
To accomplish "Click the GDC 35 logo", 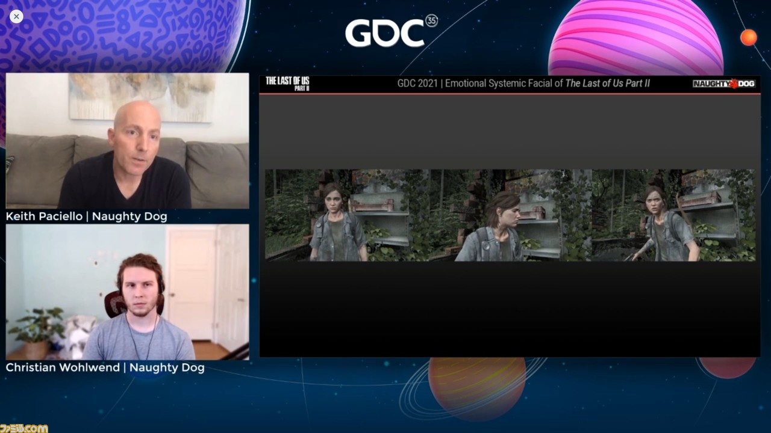I will coord(392,31).
